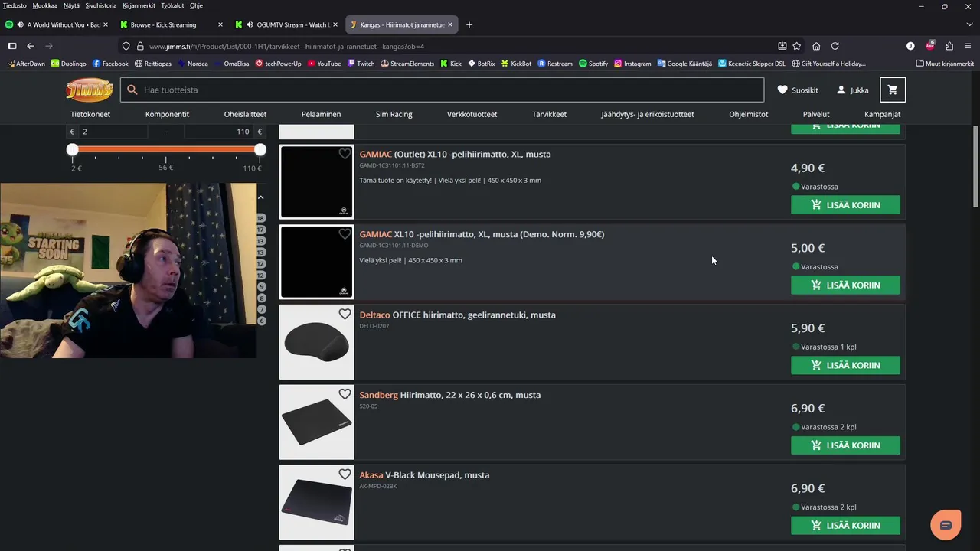Open the Kampanjat category menu
The height and width of the screenshot is (551, 980).
[x=882, y=114]
